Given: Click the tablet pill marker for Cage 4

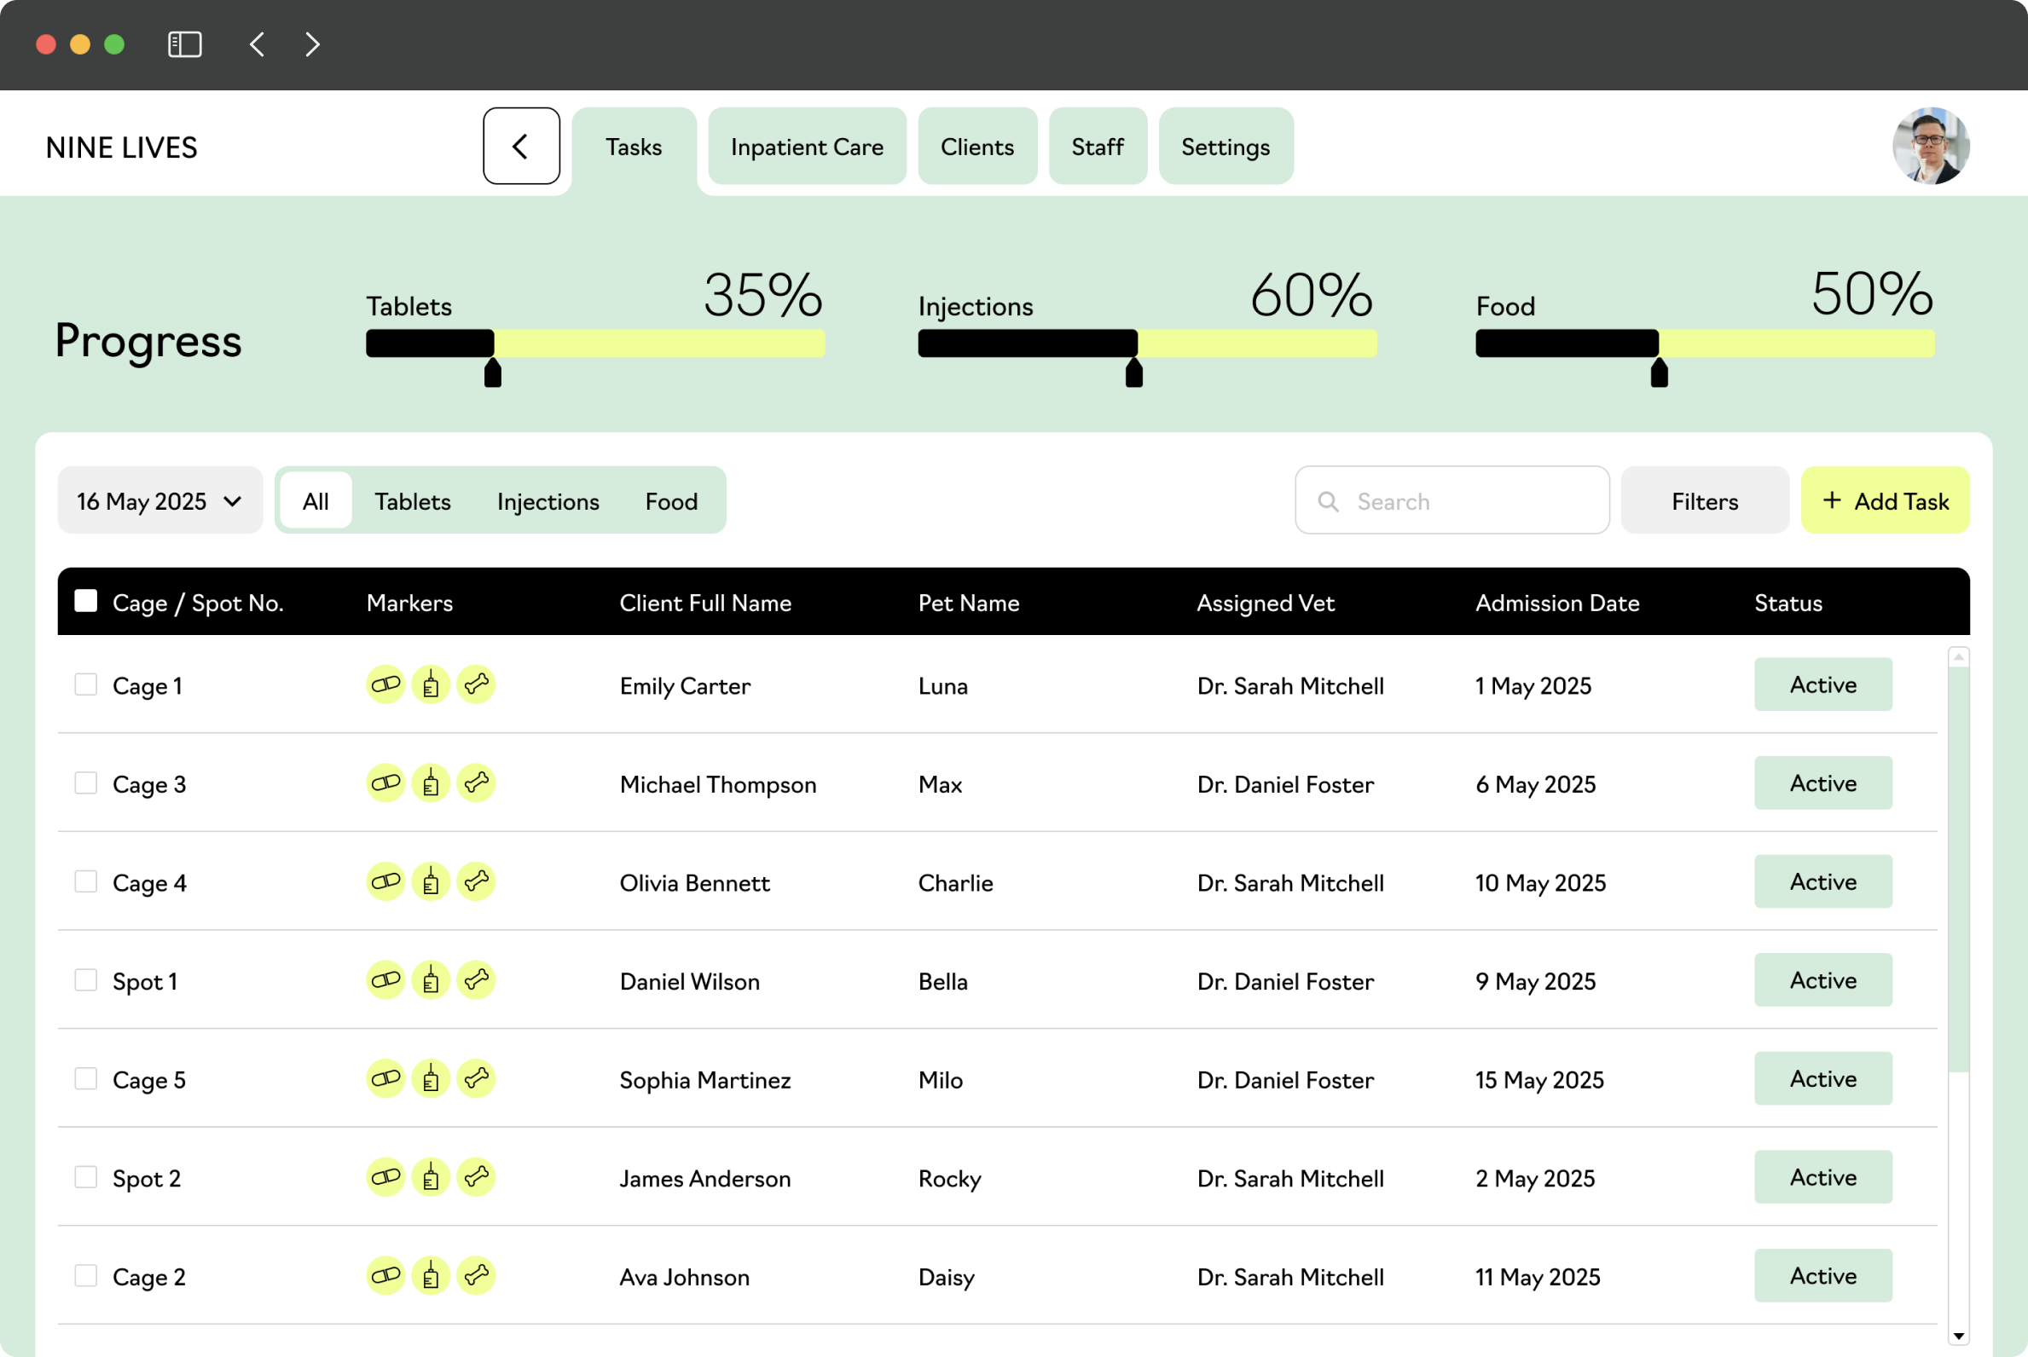Looking at the screenshot, I should (385, 882).
